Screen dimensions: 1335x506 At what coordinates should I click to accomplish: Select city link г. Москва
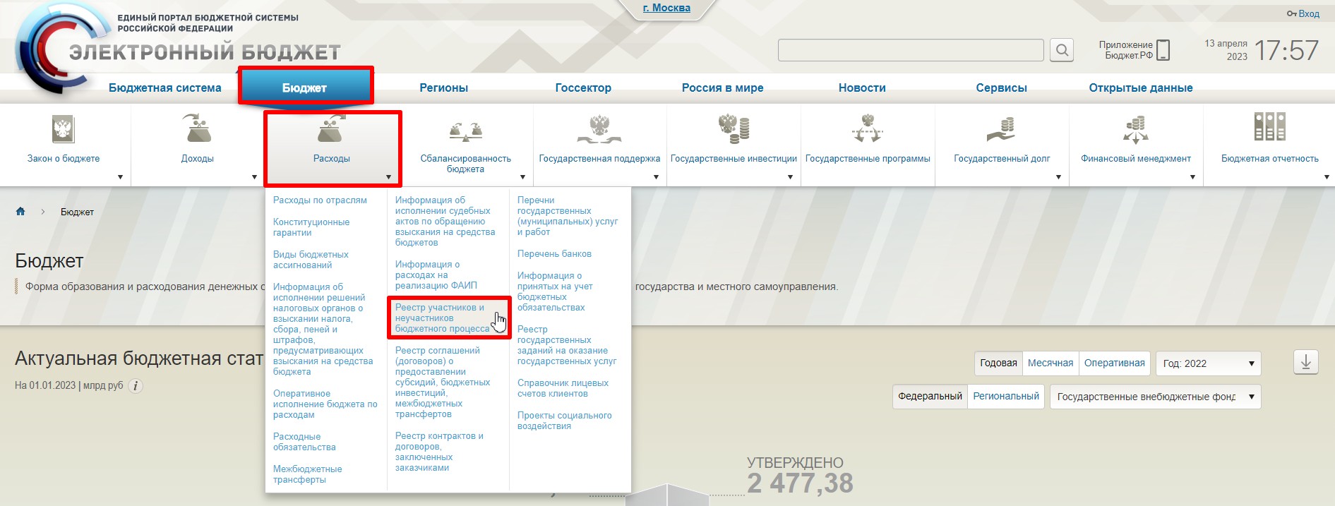(x=666, y=8)
